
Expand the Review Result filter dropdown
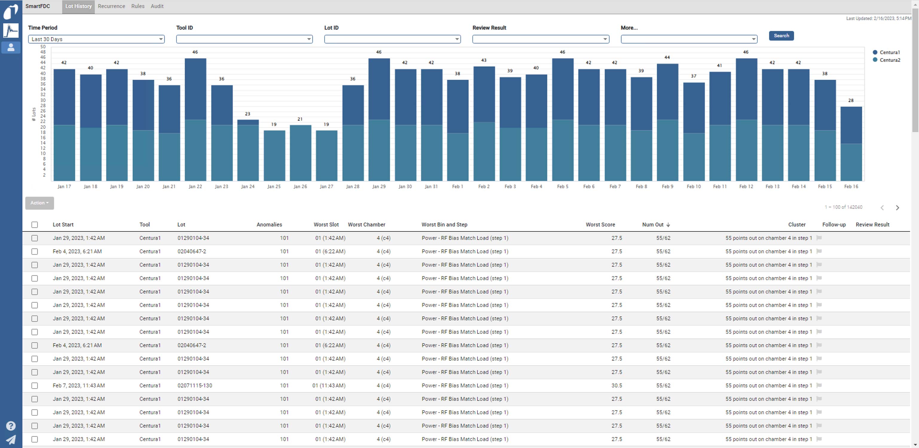click(540, 39)
